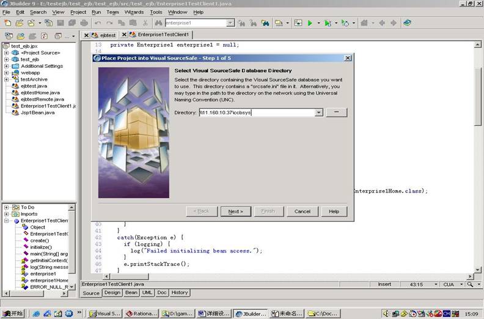This screenshot has width=484, height=319.
Task: Close the ejbtest tab with X icon
Action: click(x=86, y=35)
